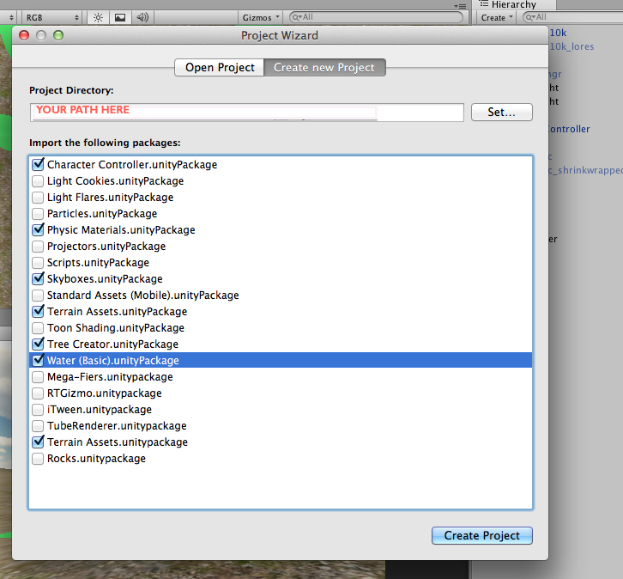
Task: Toggle scene audio speaker icon
Action: click(142, 17)
